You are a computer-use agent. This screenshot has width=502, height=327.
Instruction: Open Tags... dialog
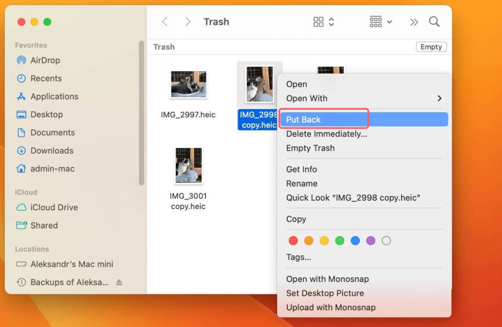tap(299, 257)
